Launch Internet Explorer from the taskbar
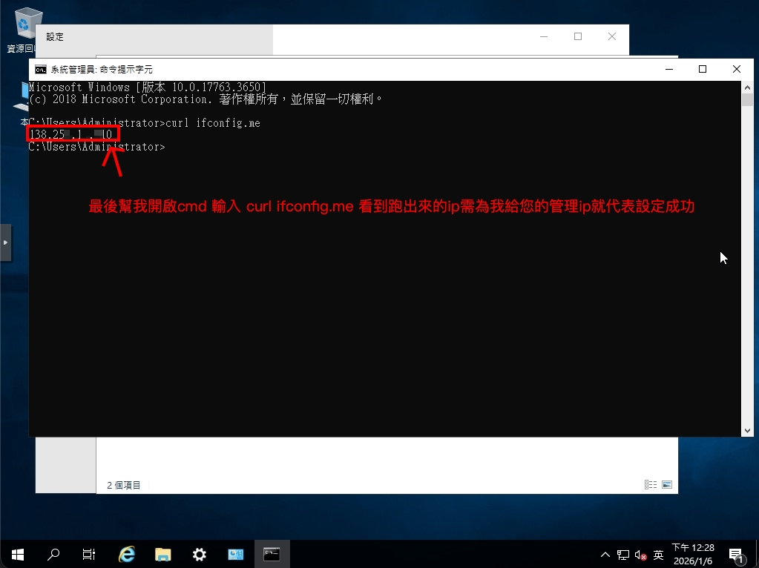 [127, 554]
